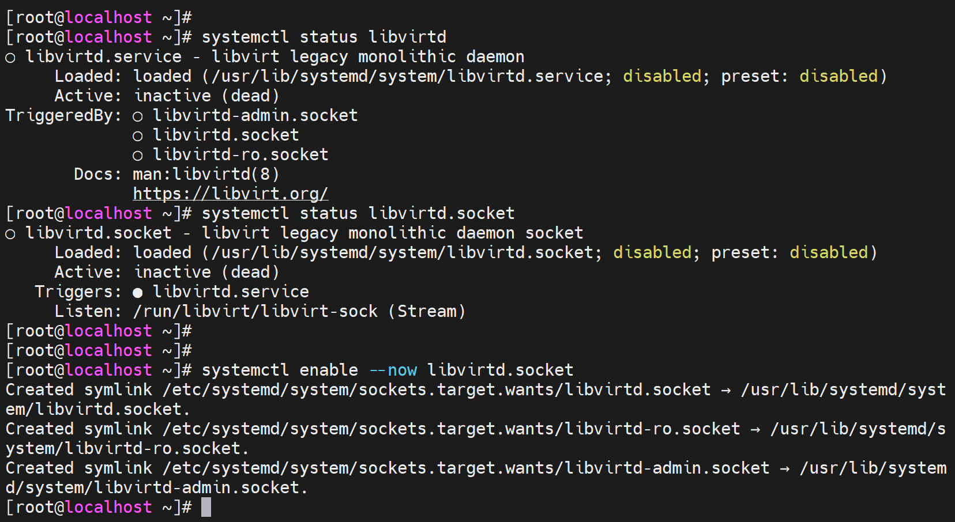Click the man:libvirtd(8) docs reference
This screenshot has width=955, height=522.
click(206, 174)
